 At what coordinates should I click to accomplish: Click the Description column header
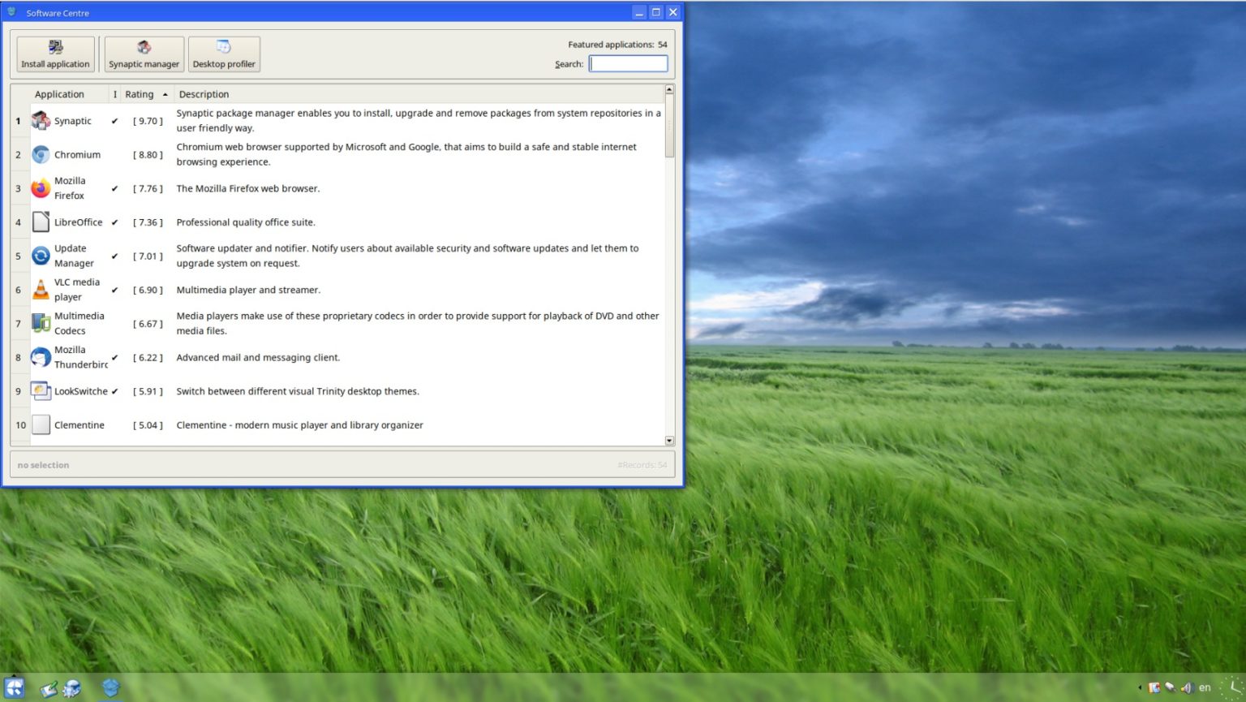coord(204,94)
